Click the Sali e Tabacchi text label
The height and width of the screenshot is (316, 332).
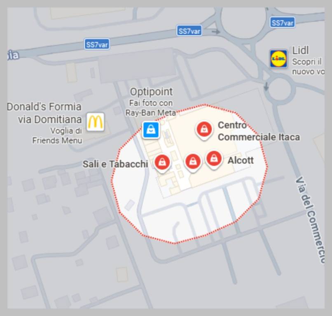pos(115,164)
